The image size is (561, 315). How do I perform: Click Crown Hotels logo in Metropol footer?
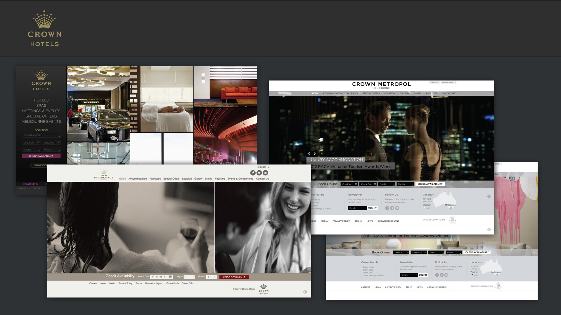453,220
